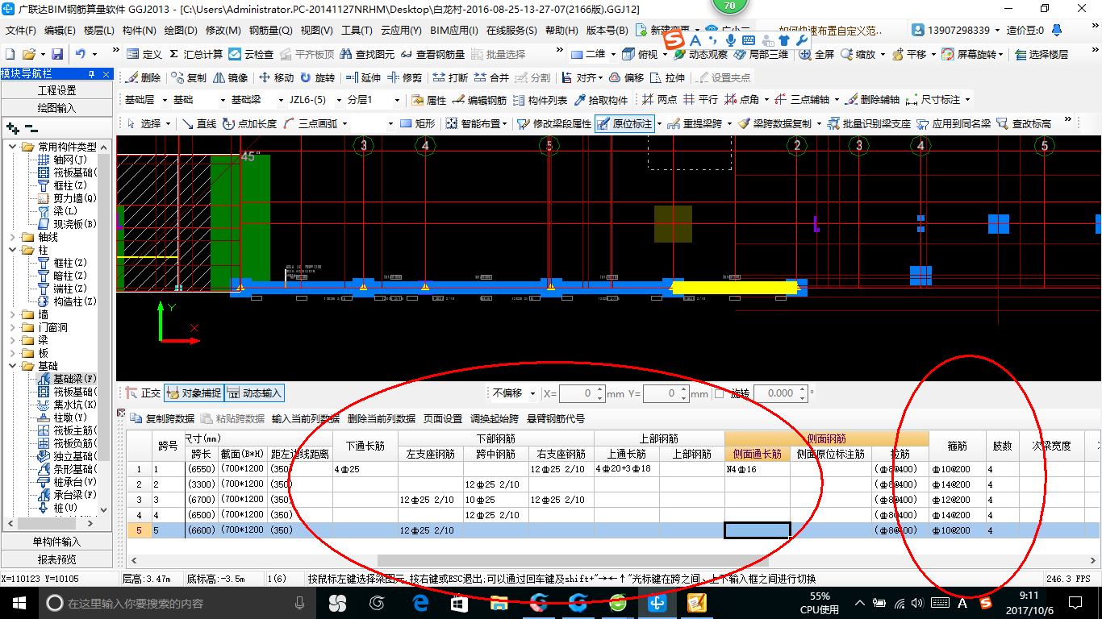Open the 定义 definition tool
The image size is (1102, 619).
click(x=144, y=55)
